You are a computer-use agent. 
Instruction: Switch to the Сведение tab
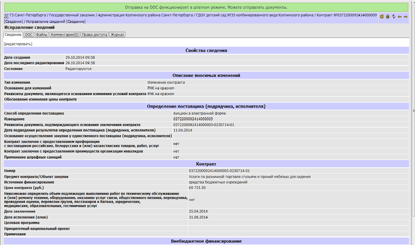13,35
